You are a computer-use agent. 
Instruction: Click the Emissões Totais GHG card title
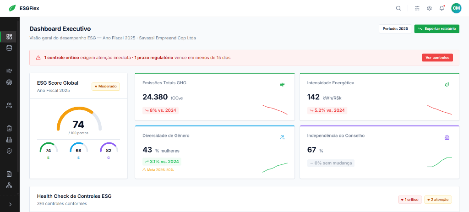point(164,83)
